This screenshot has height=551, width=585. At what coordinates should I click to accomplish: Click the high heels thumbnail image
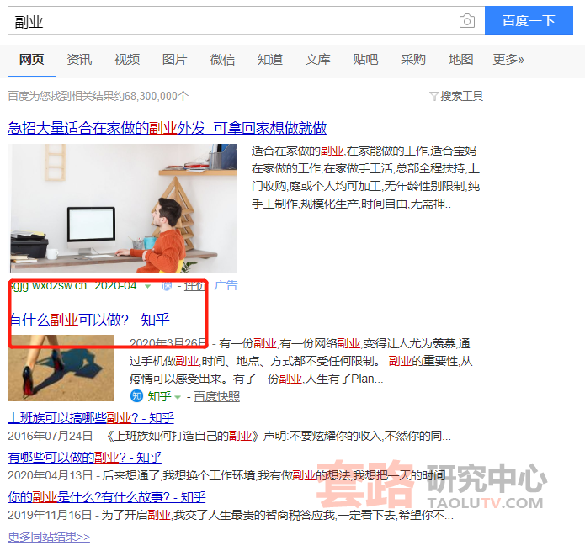pyautogui.click(x=61, y=368)
